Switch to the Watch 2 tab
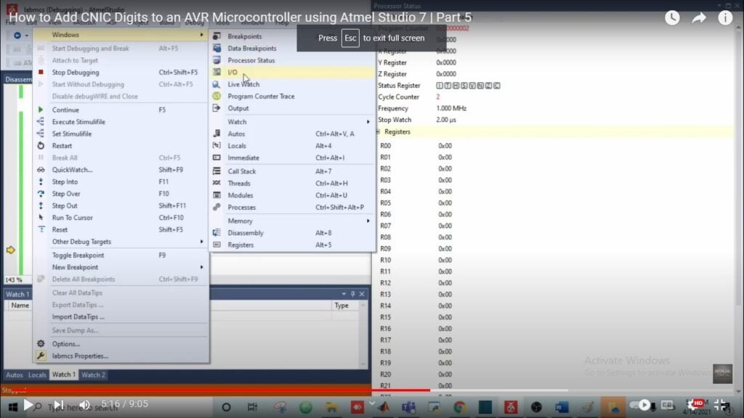Viewport: 744px width, 418px height. coord(93,375)
